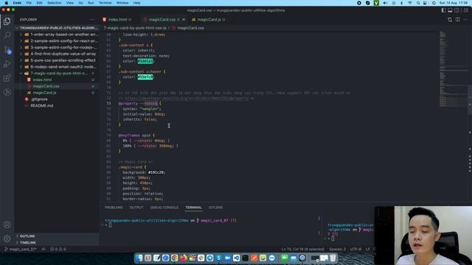Image resolution: width=472 pixels, height=265 pixels.
Task: Open magicCard.js in the file tree
Action: pyautogui.click(x=58, y=93)
